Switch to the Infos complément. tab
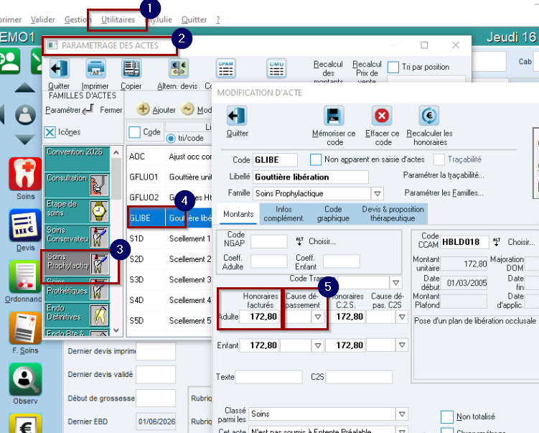This screenshot has width=539, height=433. pyautogui.click(x=283, y=213)
